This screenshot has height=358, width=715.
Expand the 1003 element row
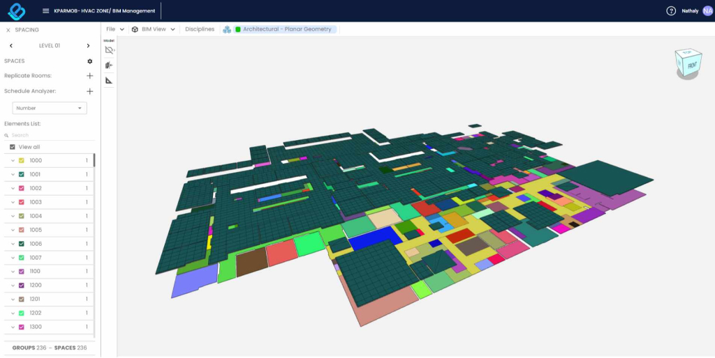[13, 203]
